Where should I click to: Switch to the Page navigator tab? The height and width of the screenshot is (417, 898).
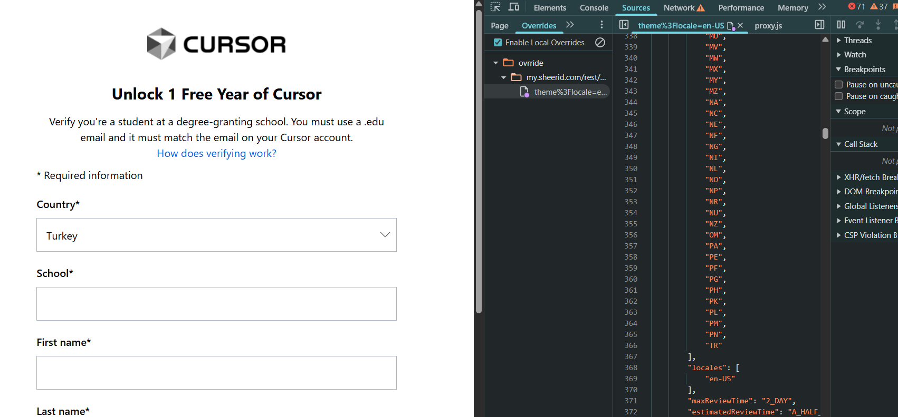499,26
